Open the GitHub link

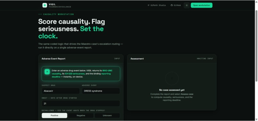point(175,5)
